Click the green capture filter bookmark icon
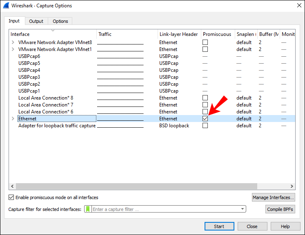This screenshot has width=305, height=235. 88,209
